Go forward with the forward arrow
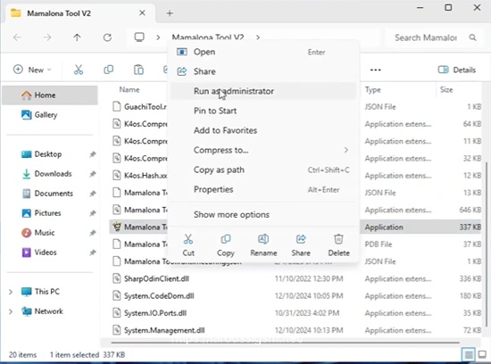This screenshot has height=364, width=491. coord(47,37)
